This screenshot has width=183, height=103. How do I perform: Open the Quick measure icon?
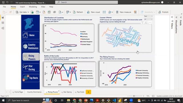135,12
